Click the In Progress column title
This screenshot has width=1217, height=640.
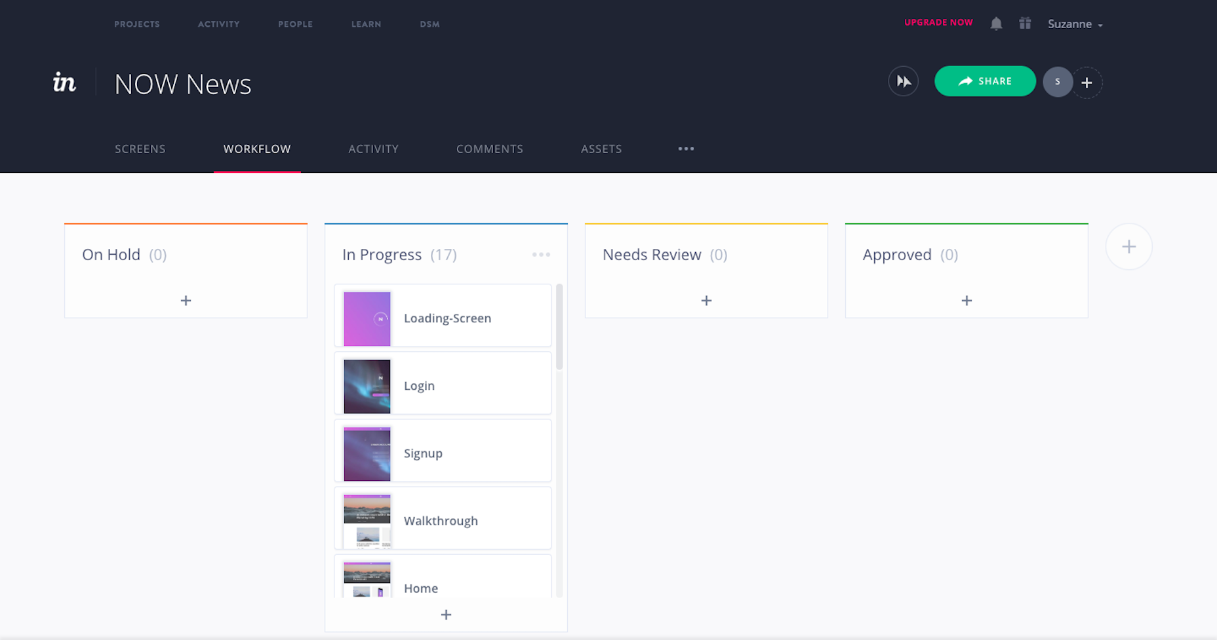pyautogui.click(x=382, y=254)
